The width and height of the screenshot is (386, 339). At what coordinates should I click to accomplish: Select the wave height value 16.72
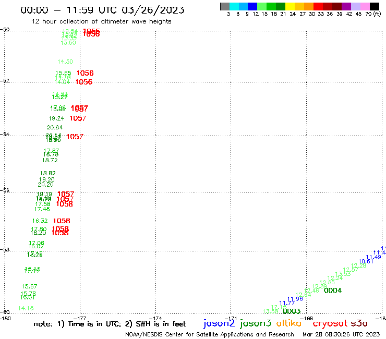tap(50, 161)
